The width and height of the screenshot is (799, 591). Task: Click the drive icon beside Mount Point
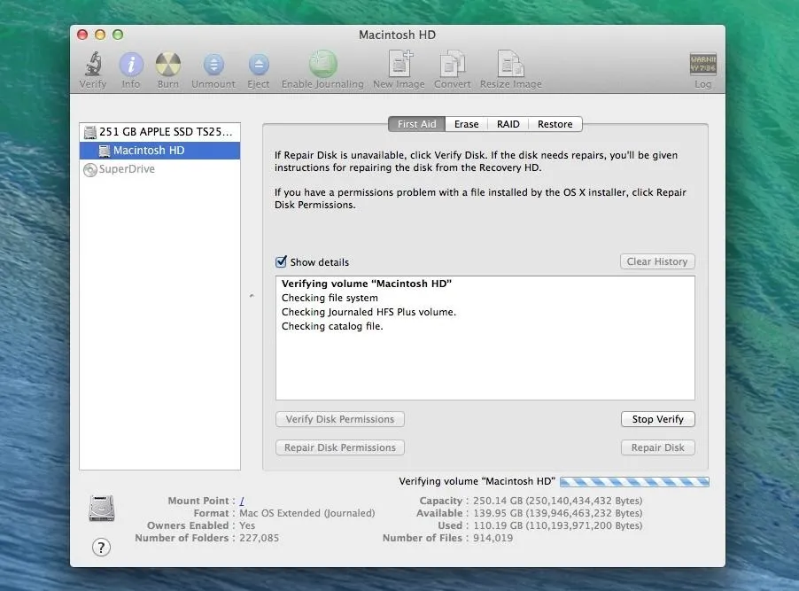(102, 508)
